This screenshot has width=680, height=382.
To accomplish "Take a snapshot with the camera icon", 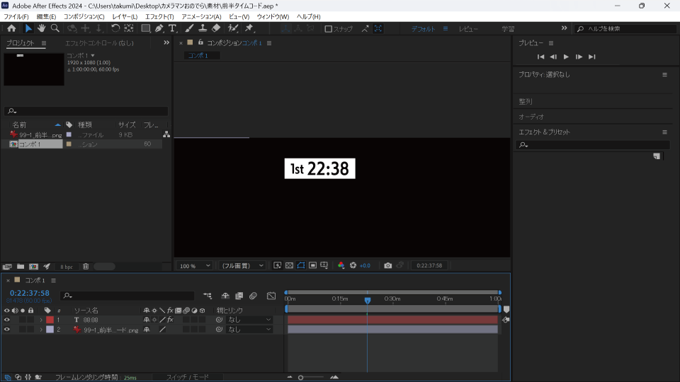I will (x=387, y=265).
